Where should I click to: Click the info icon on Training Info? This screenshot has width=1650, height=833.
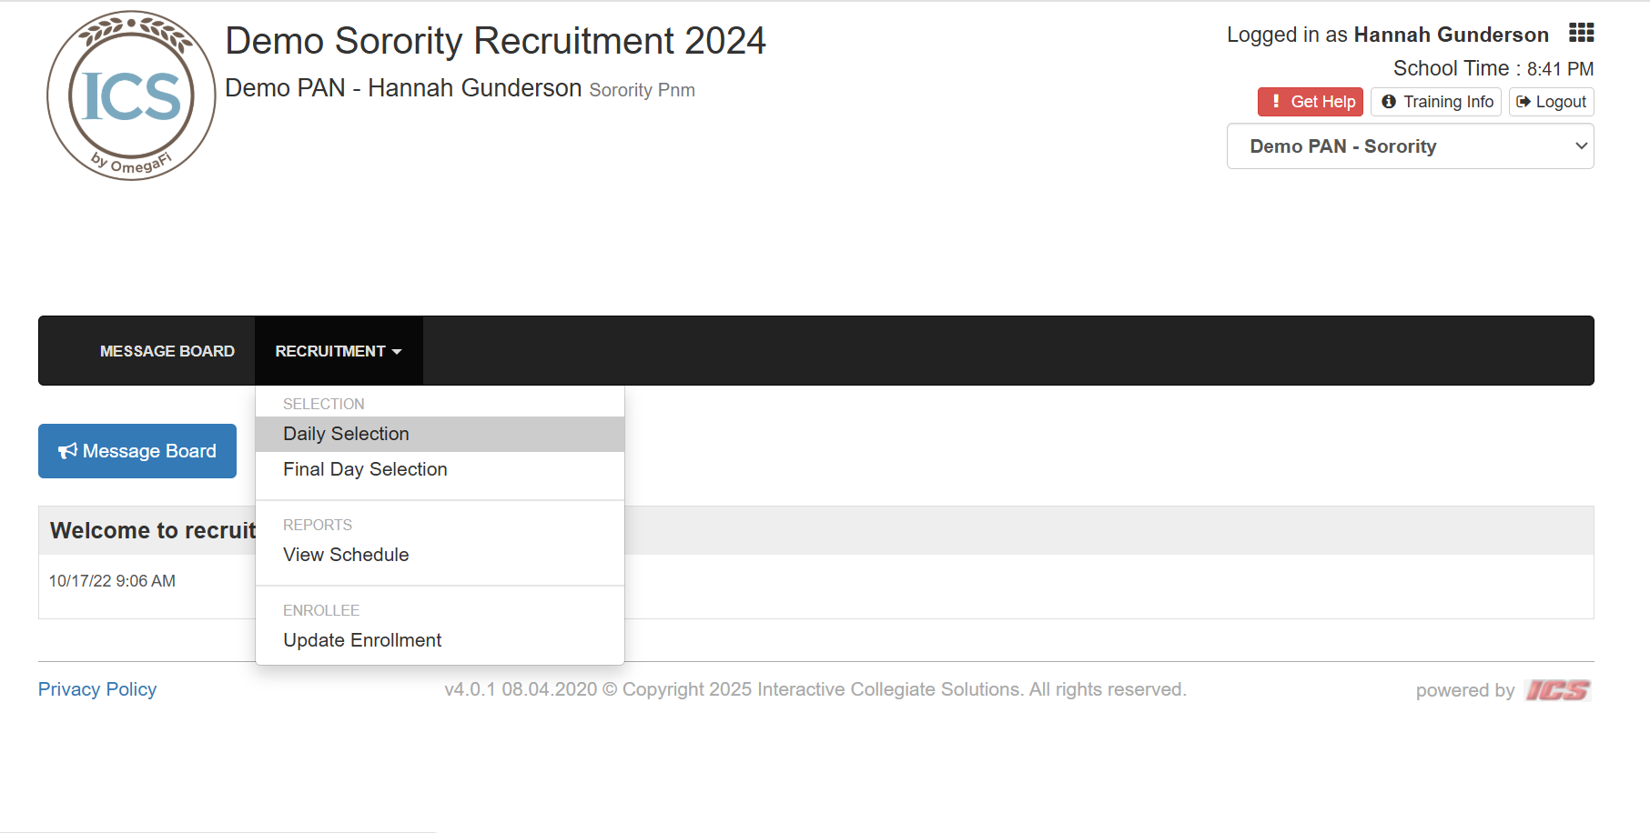click(x=1389, y=102)
